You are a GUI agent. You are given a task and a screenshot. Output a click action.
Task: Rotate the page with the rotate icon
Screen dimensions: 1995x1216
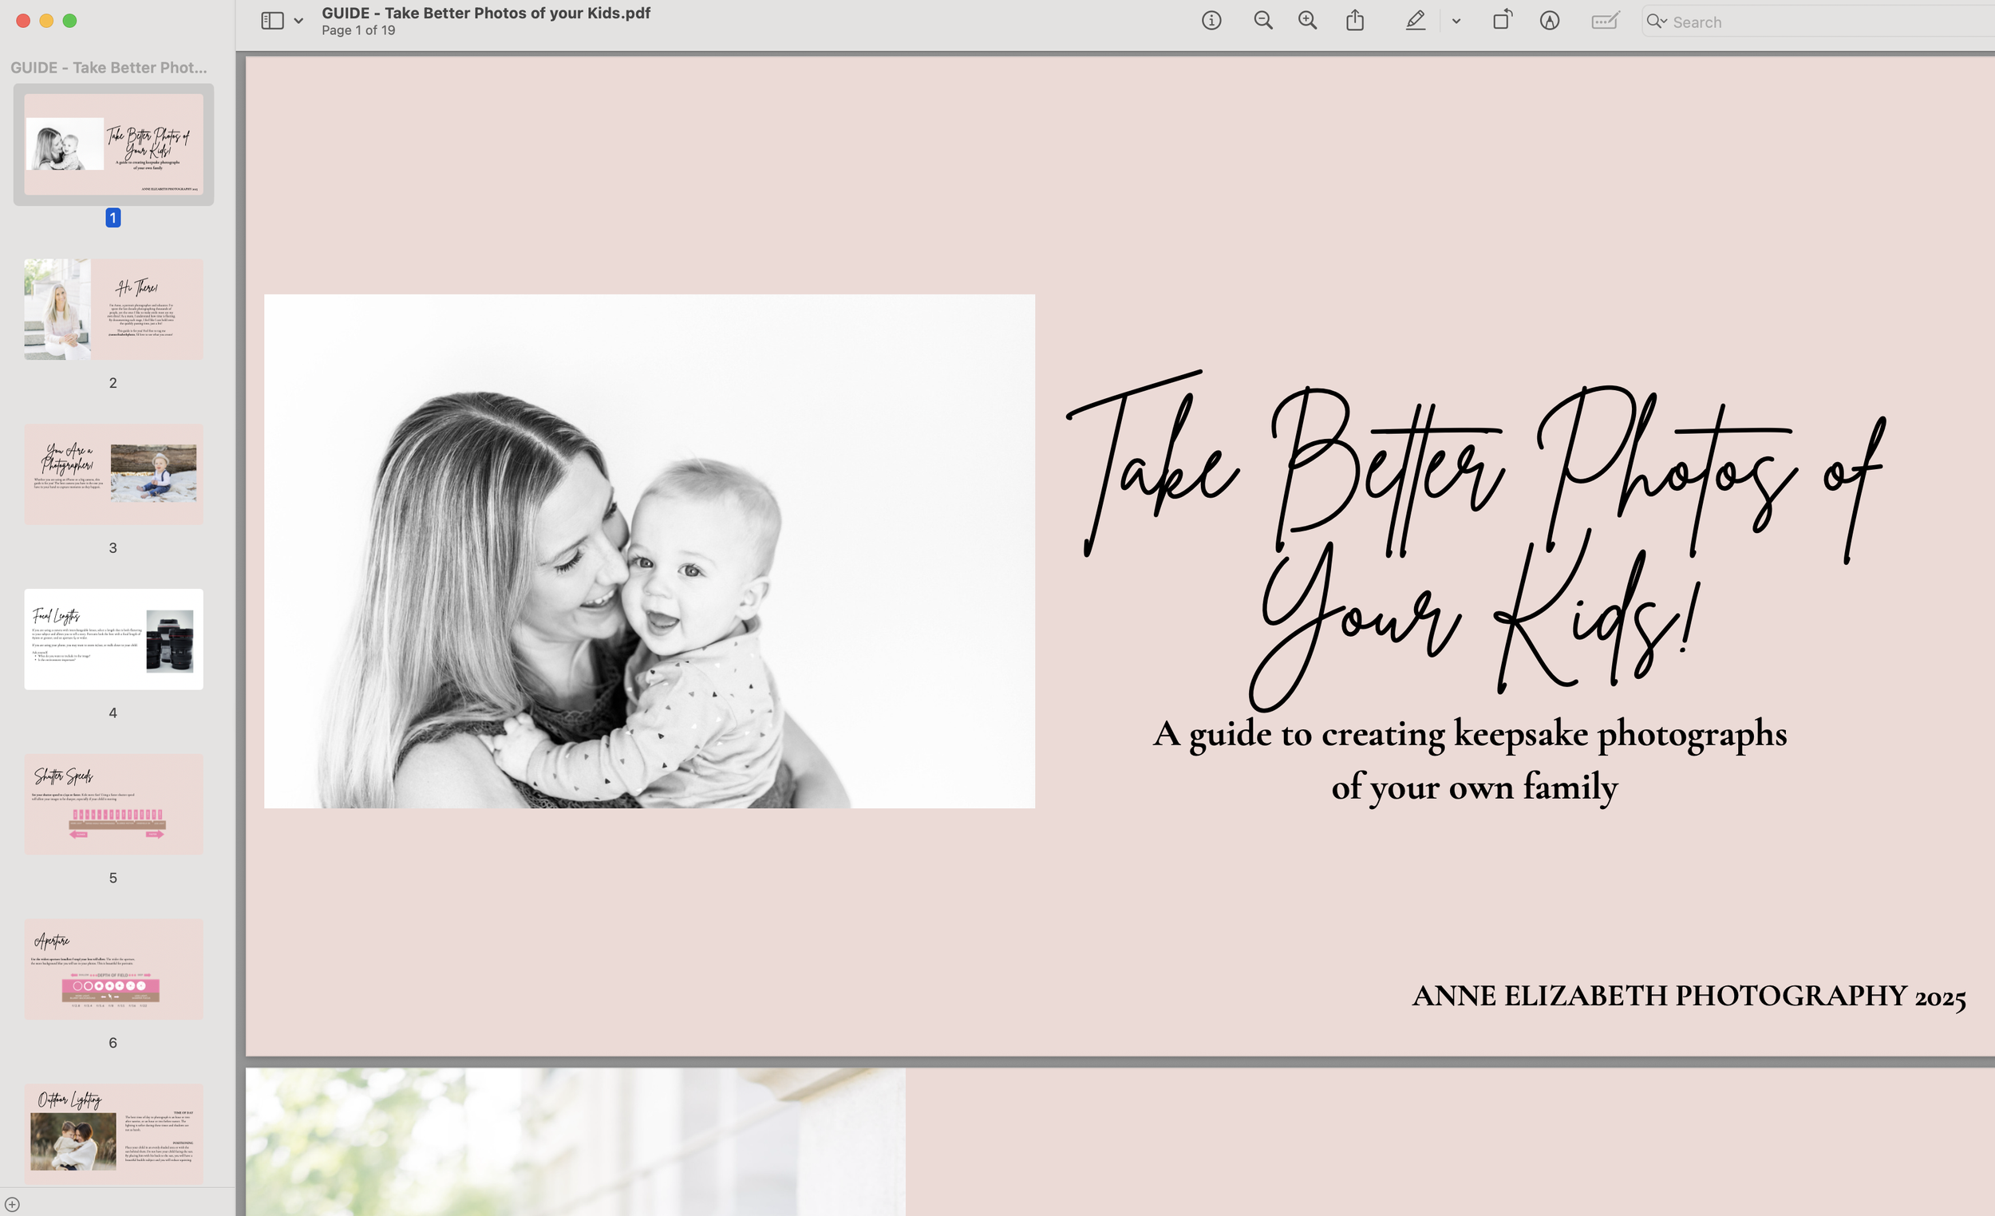pos(1502,20)
